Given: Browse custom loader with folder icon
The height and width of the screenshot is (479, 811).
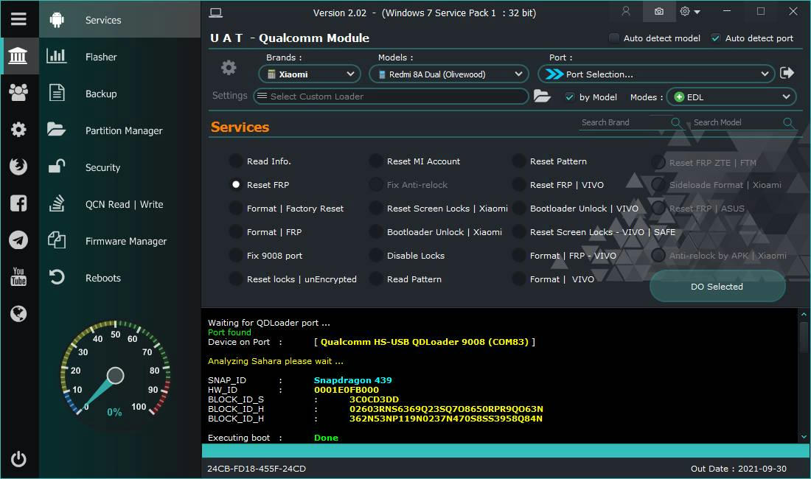Looking at the screenshot, I should point(542,96).
